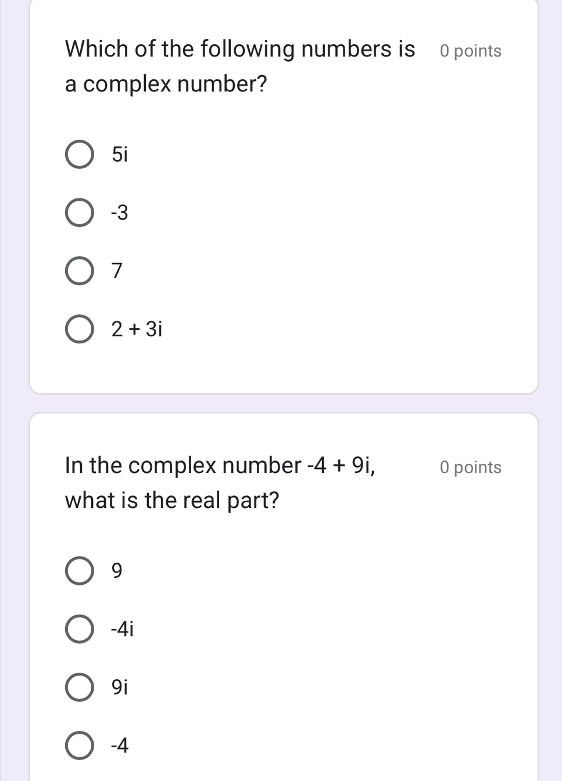Select the radio button for answer -4
The height and width of the screenshot is (781, 562).
(x=79, y=745)
